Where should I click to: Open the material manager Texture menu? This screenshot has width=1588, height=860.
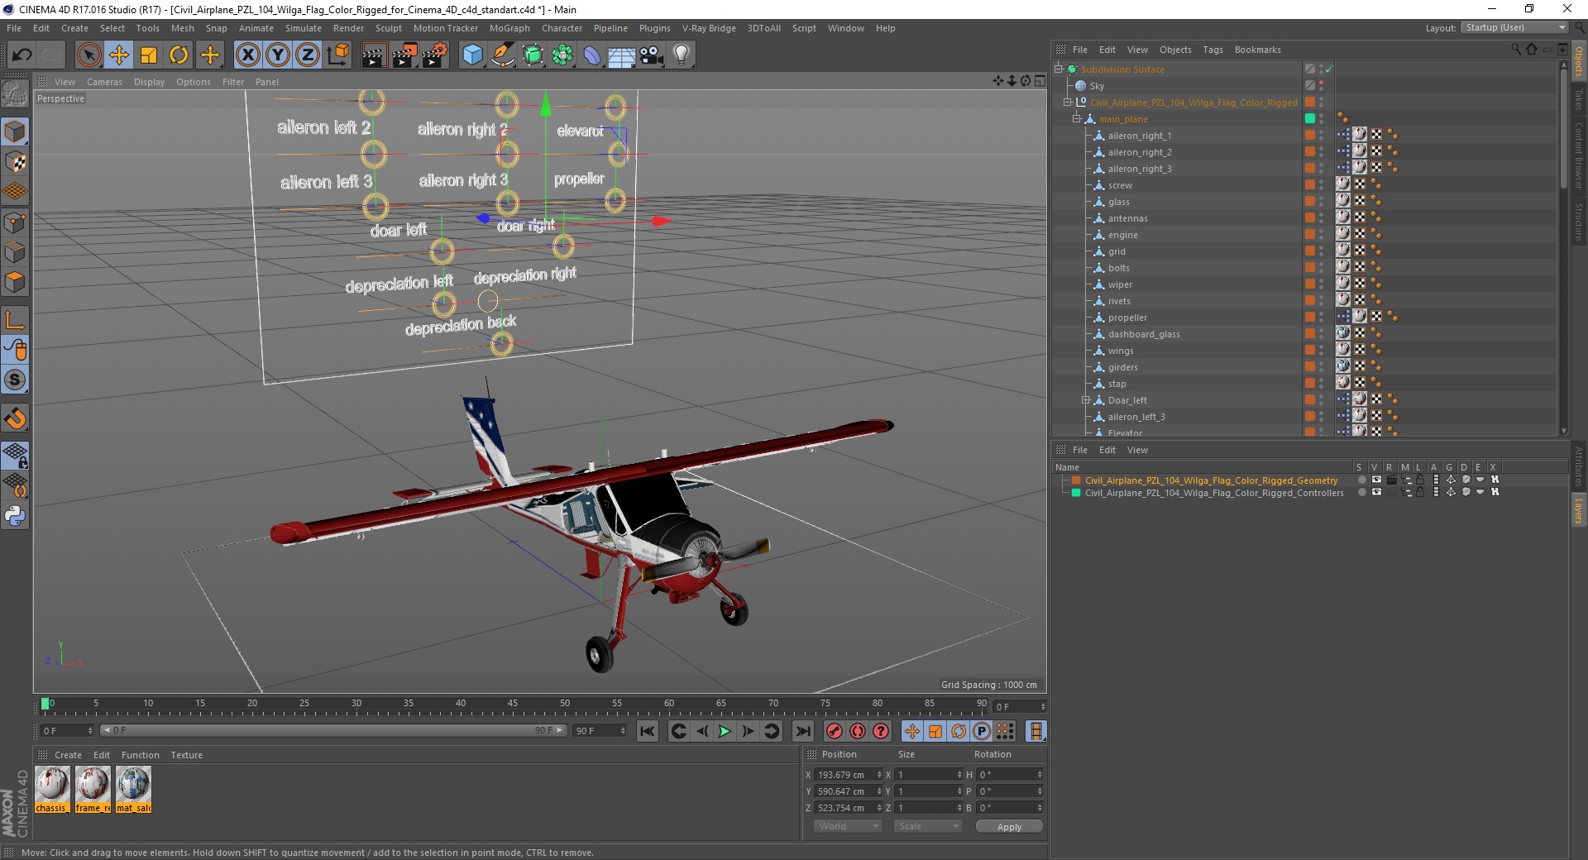[x=186, y=755]
